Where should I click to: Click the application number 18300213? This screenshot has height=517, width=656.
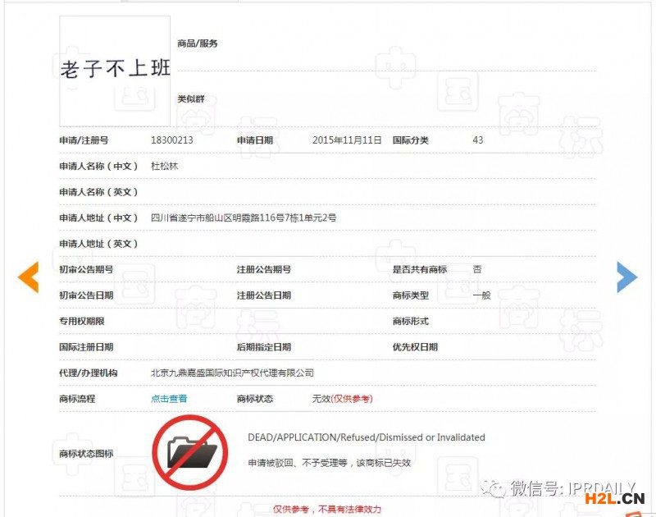172,140
